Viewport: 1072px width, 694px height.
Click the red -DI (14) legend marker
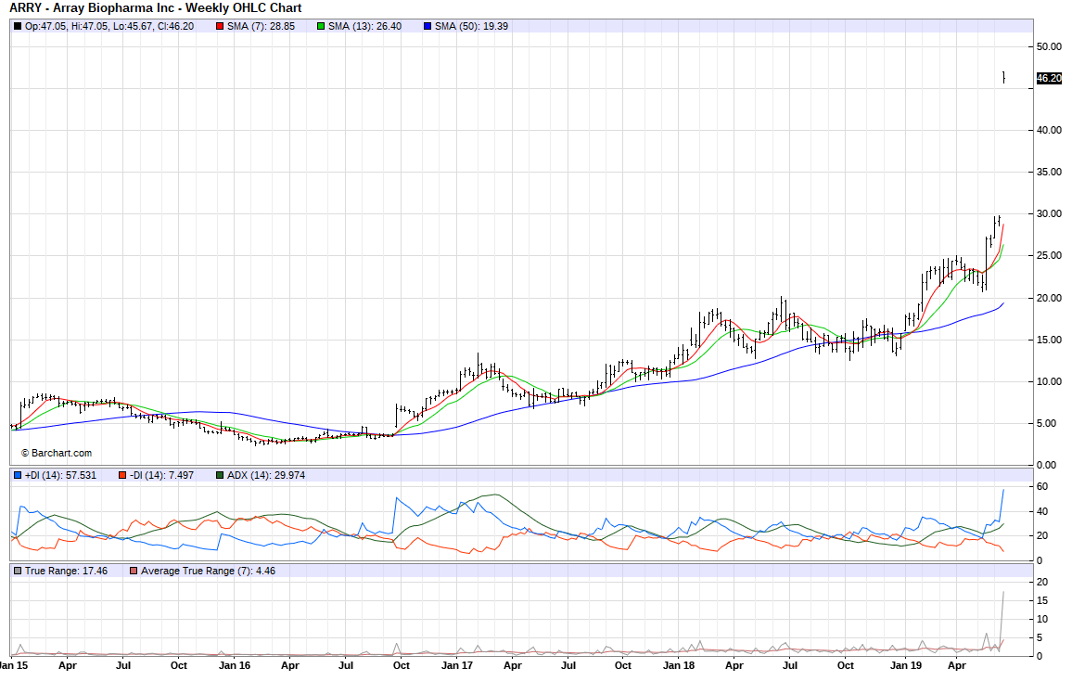point(122,475)
